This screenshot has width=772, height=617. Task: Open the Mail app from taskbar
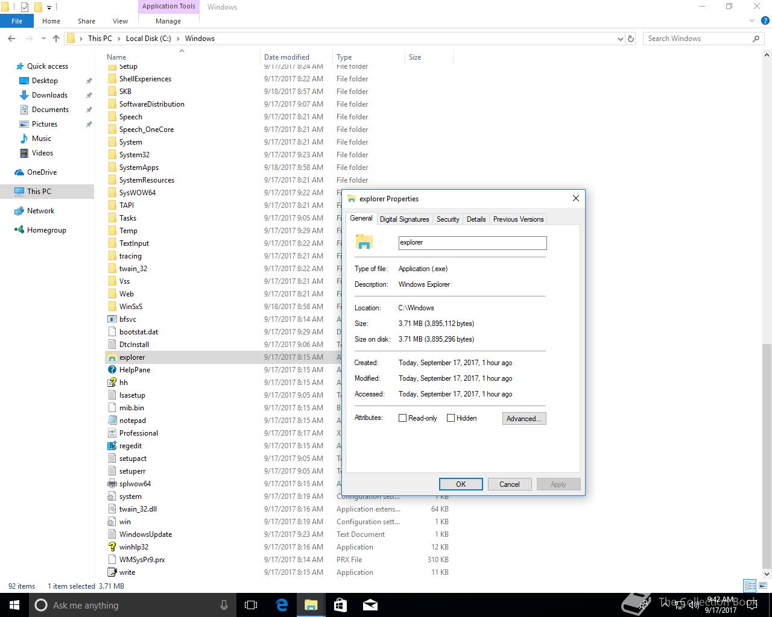(370, 605)
